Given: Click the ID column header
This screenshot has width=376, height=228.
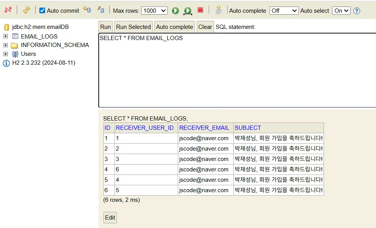Looking at the screenshot, I should 107,128.
